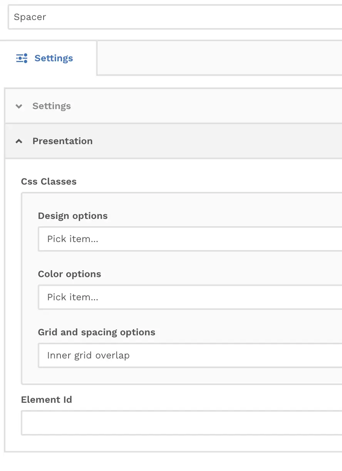Click the Css Classes label
This screenshot has width=342, height=471.
pos(49,182)
